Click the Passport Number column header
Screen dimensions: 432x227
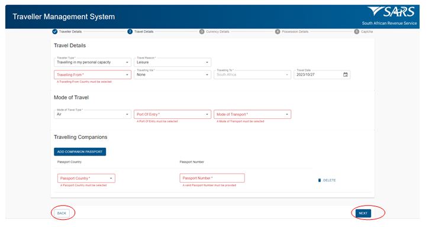click(x=192, y=162)
